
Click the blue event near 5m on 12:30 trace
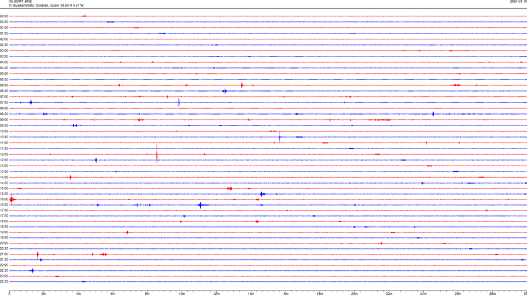click(x=96, y=160)
